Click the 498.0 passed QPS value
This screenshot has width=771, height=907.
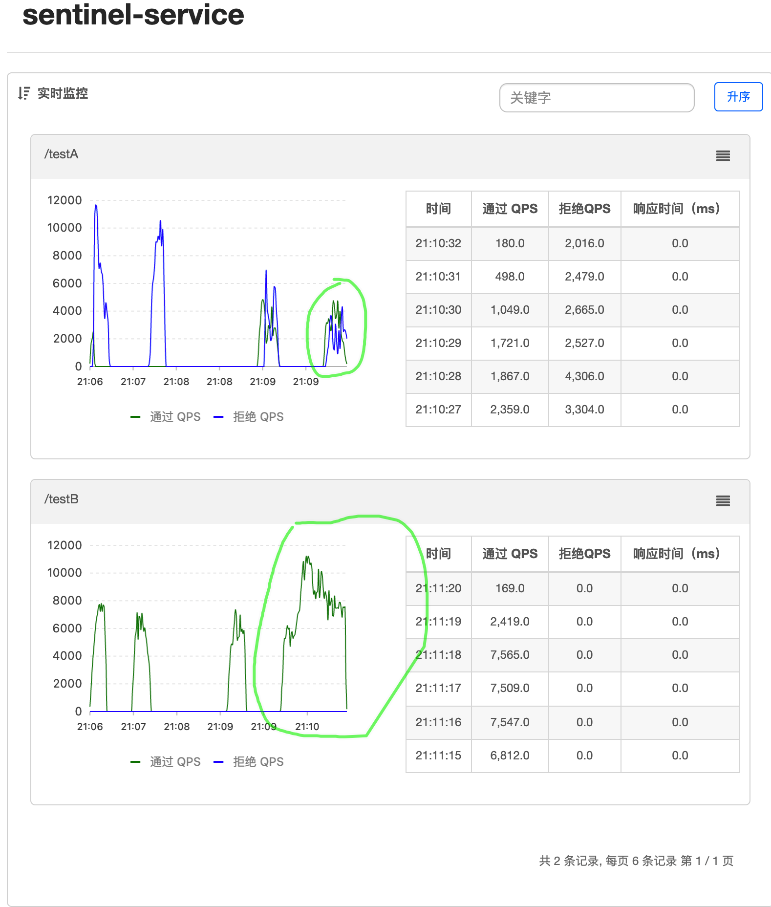[x=510, y=277]
